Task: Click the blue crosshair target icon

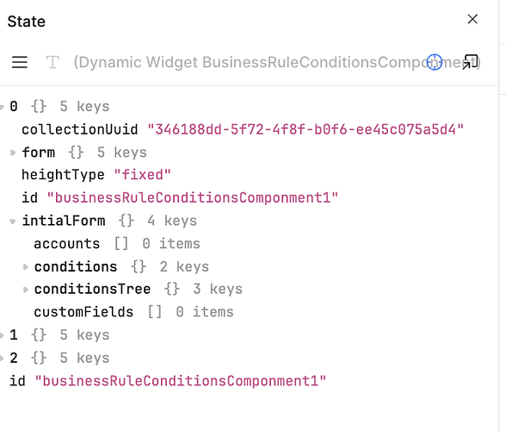Action: click(435, 62)
